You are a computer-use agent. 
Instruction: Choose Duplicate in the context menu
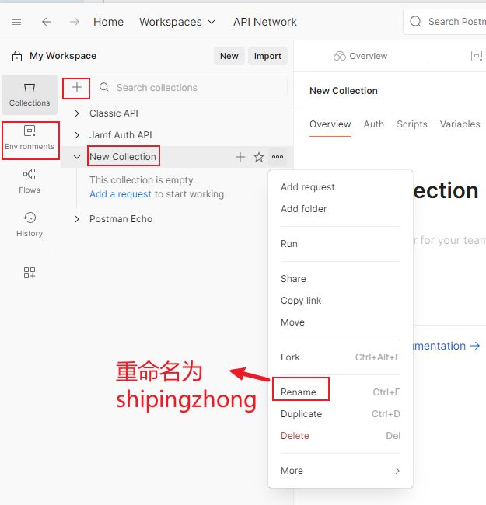coord(301,414)
